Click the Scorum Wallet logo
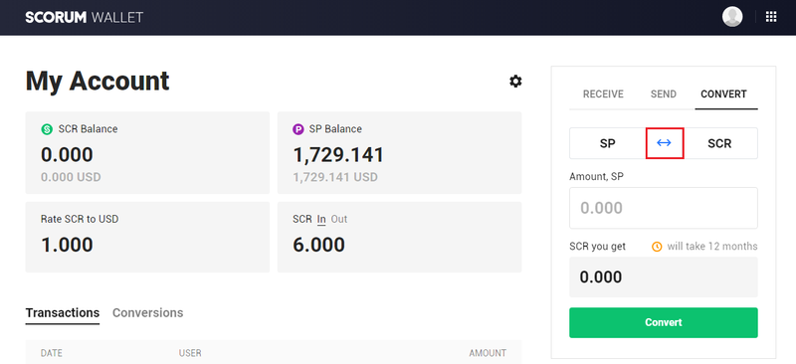This screenshot has height=364, width=796. (85, 17)
